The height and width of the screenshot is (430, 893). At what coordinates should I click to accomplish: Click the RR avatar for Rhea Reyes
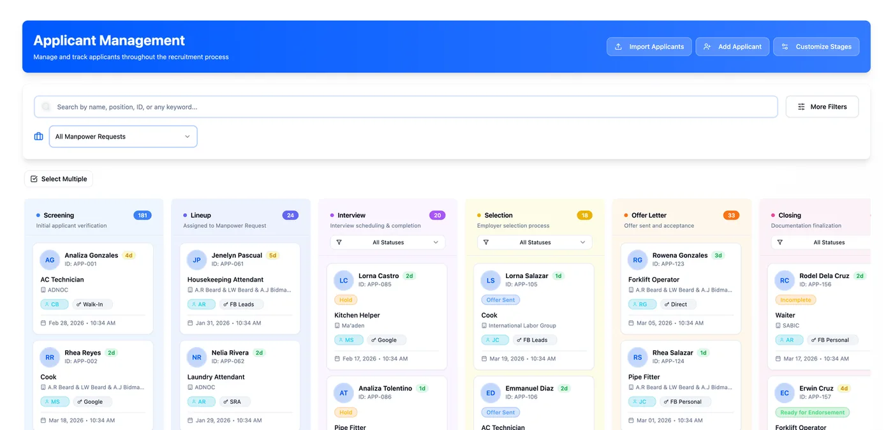[x=50, y=357]
